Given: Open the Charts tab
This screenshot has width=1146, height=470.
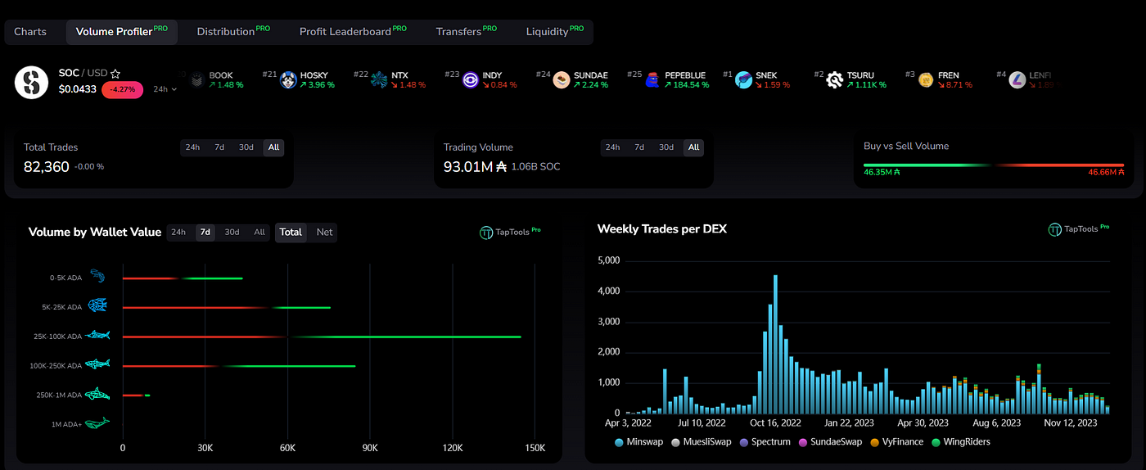Looking at the screenshot, I should pyautogui.click(x=30, y=32).
